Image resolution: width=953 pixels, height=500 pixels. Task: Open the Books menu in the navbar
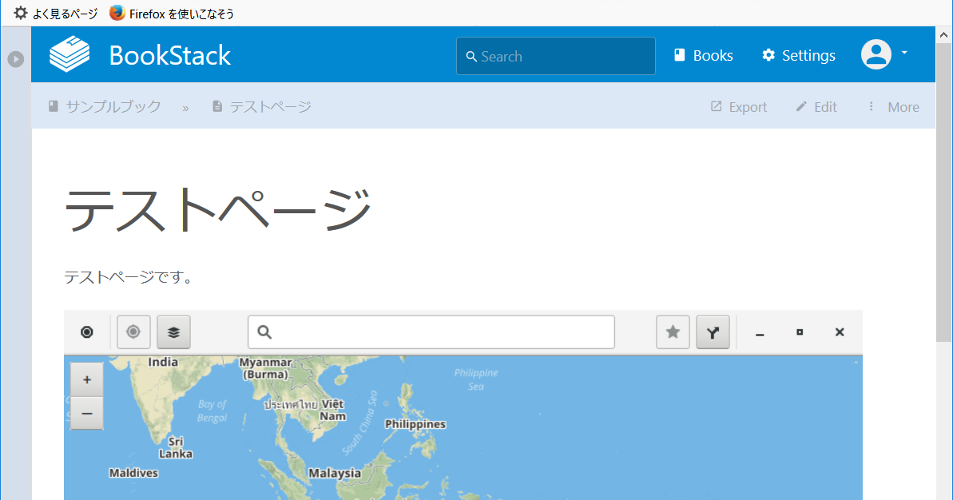tap(703, 54)
